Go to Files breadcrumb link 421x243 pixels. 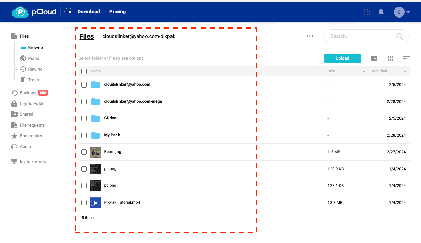coord(86,36)
